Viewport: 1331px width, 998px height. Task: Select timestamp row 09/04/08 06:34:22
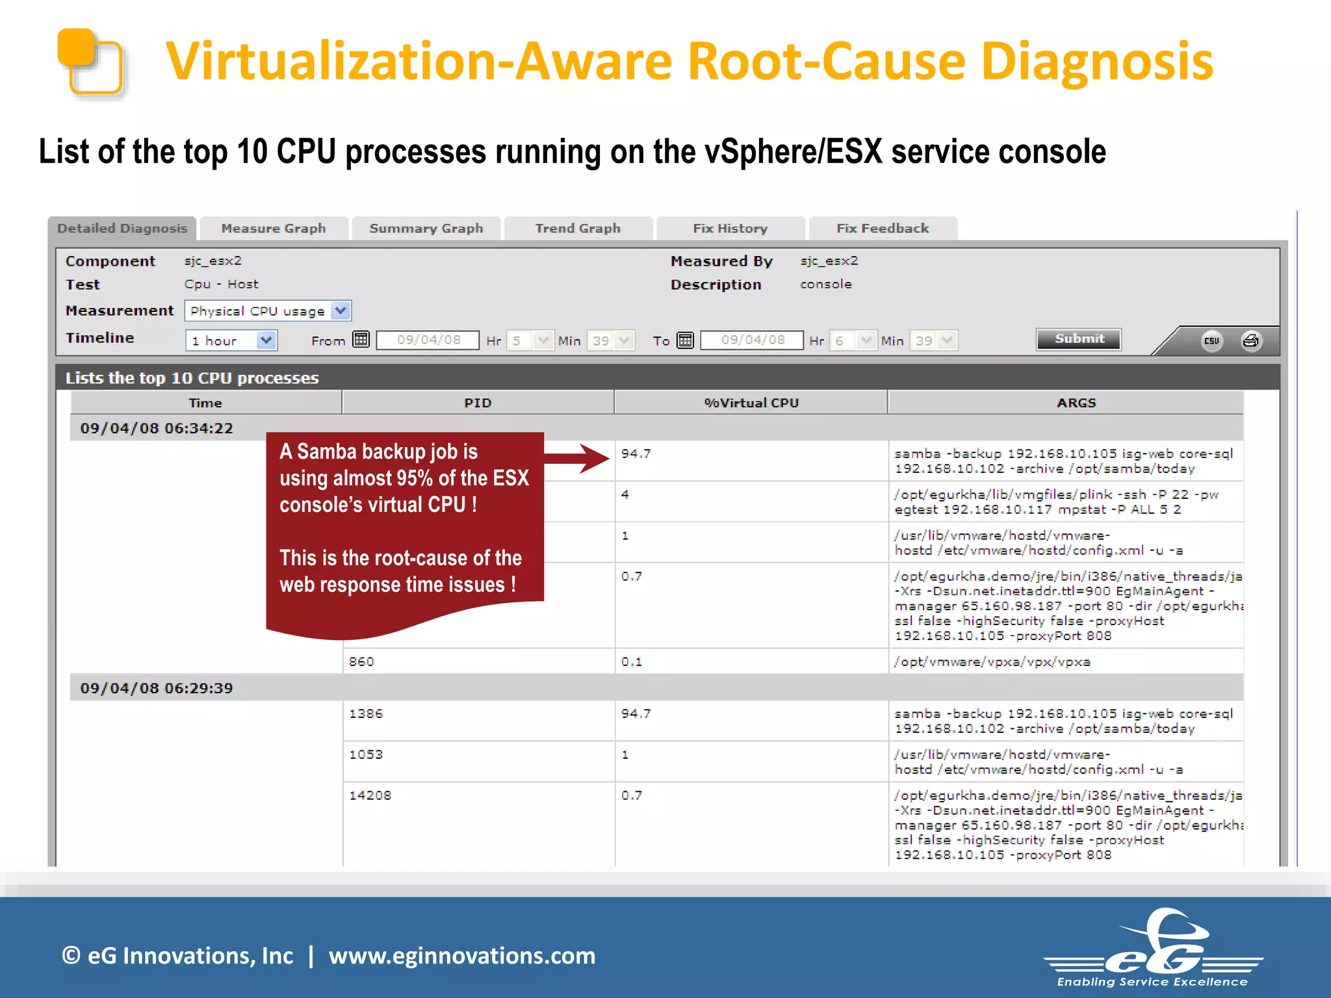click(x=656, y=428)
